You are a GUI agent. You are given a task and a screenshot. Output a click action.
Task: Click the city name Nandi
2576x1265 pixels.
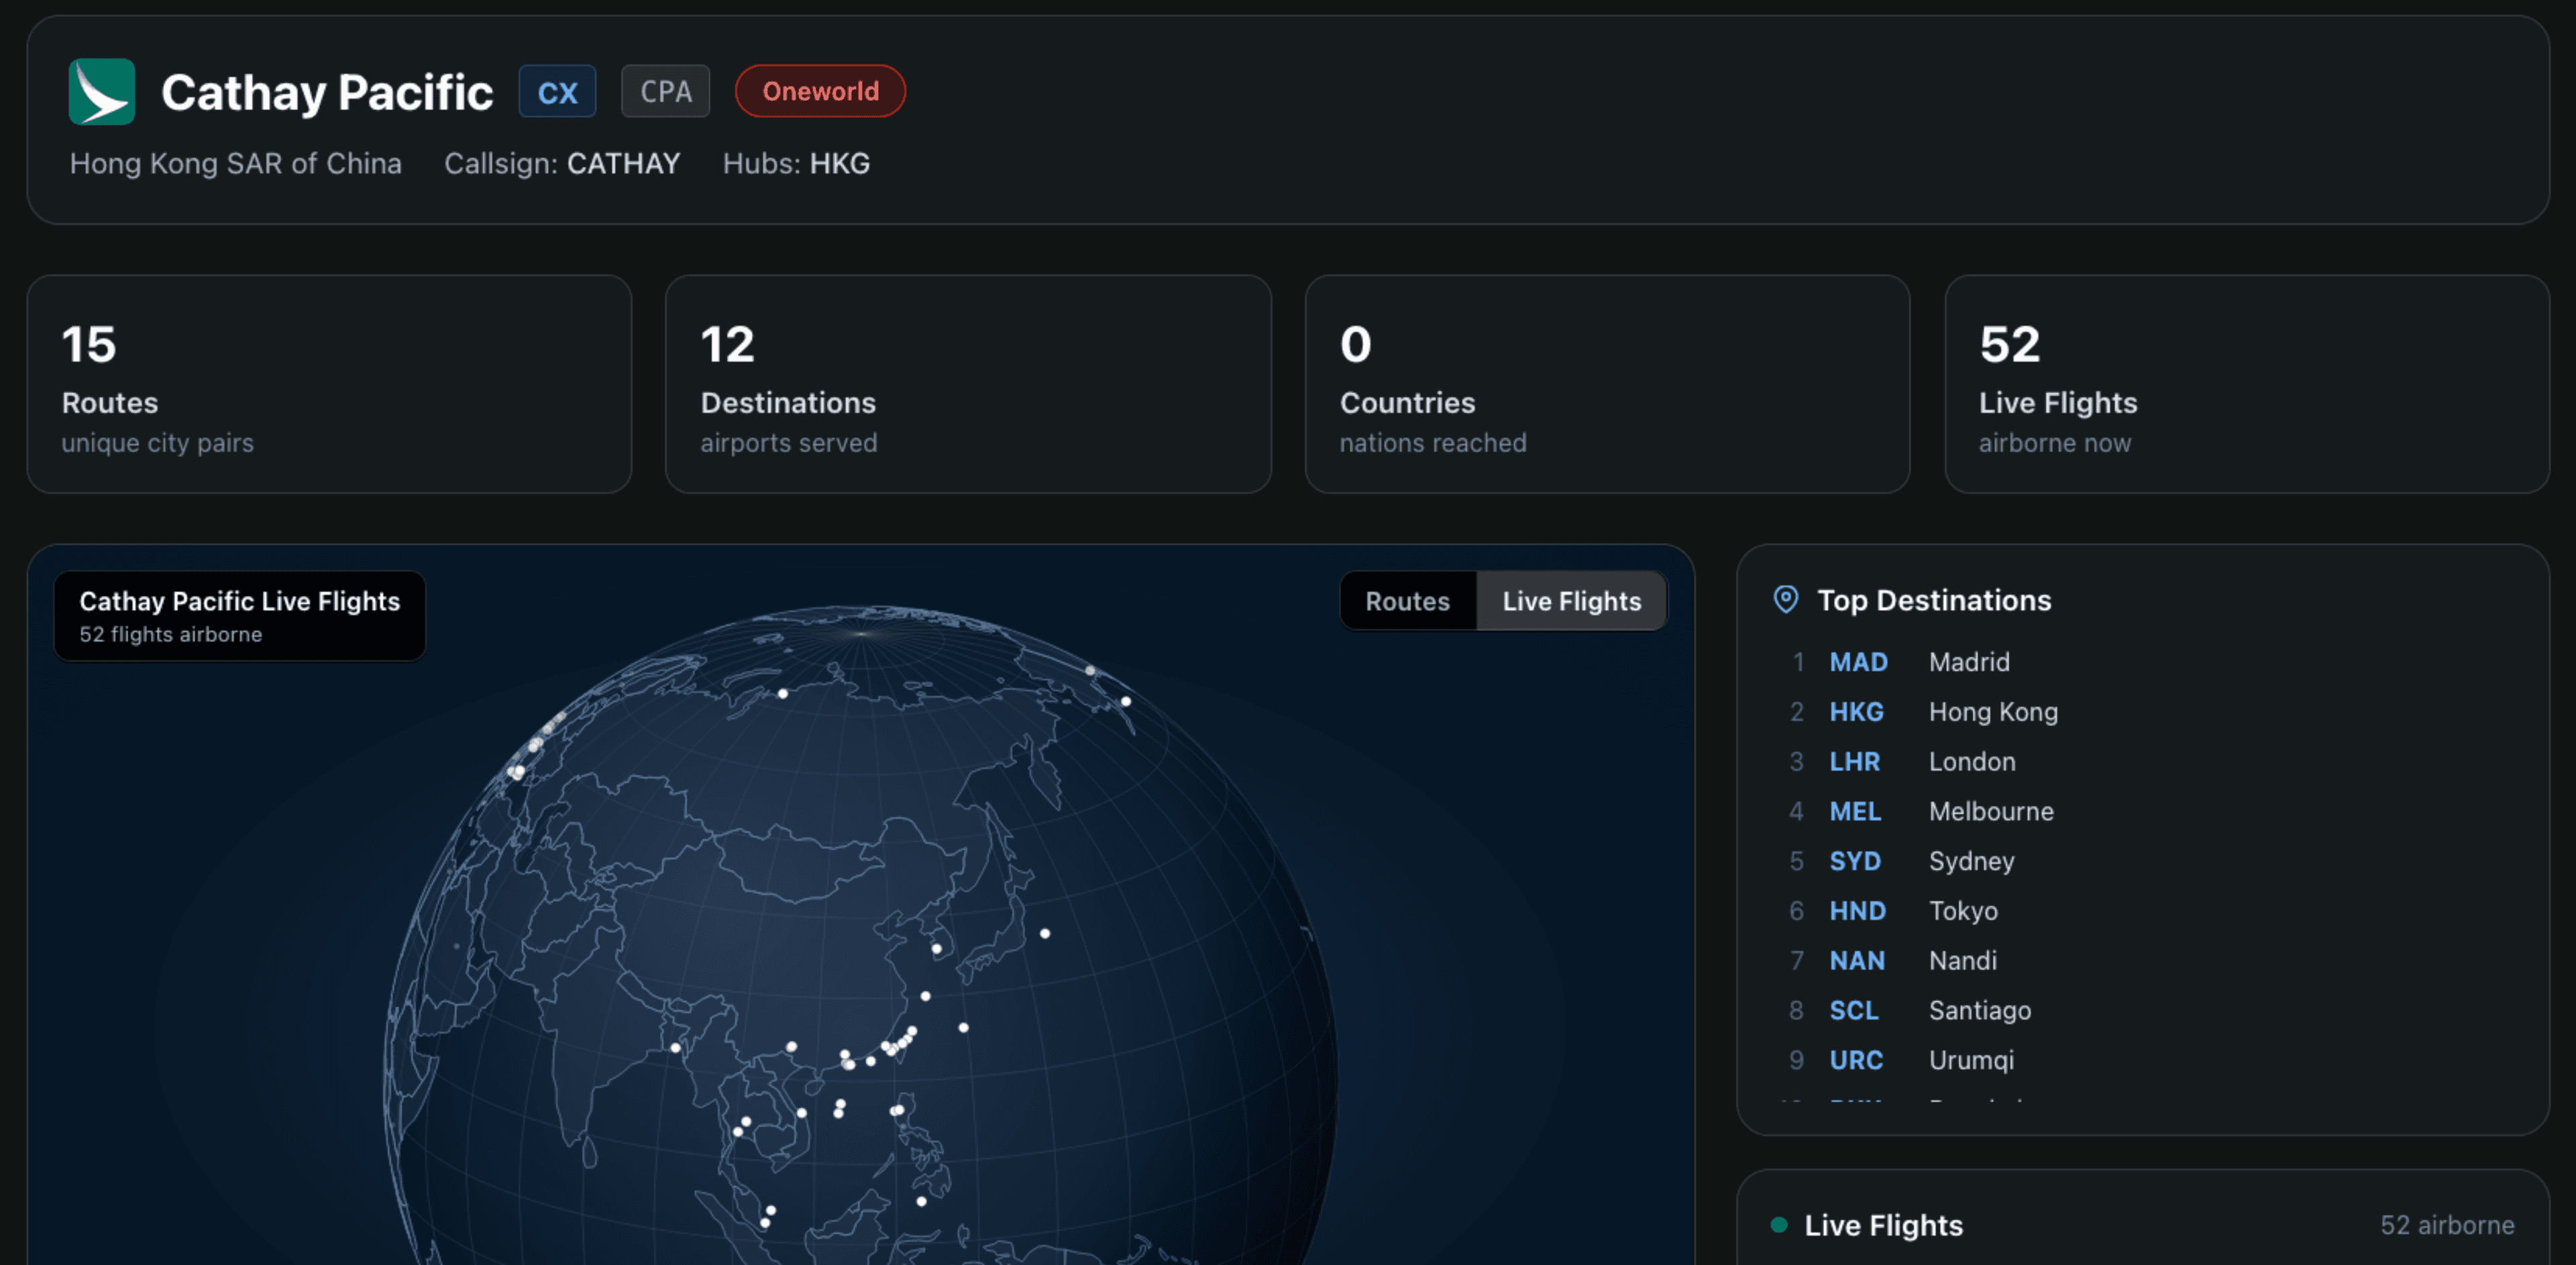pyautogui.click(x=1962, y=960)
